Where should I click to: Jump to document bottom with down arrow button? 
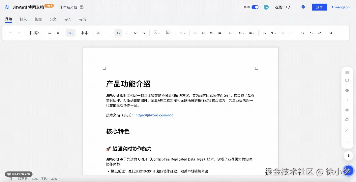pyautogui.click(x=348, y=156)
